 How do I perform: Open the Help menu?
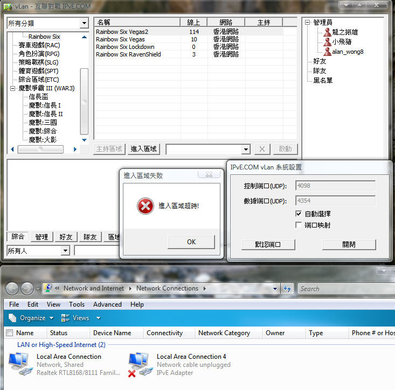(x=137, y=304)
